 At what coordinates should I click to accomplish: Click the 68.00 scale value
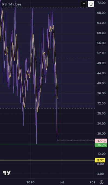(101, 13)
